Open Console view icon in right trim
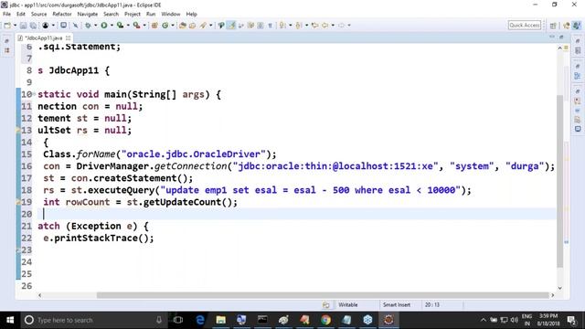The image size is (585, 329). coord(578,129)
